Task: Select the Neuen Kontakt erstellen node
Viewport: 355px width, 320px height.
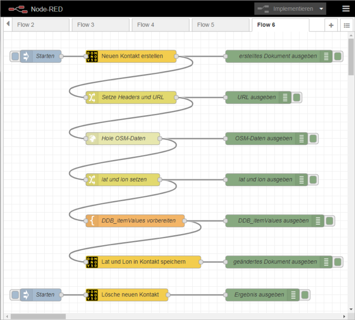Action: (x=131, y=56)
